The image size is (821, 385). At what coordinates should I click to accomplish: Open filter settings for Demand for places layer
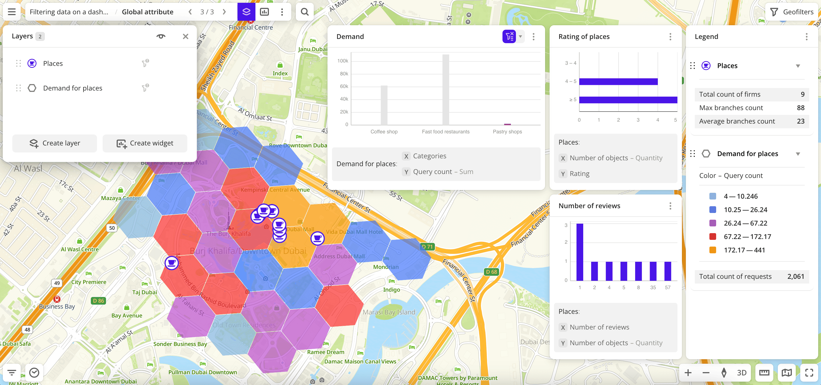point(145,88)
